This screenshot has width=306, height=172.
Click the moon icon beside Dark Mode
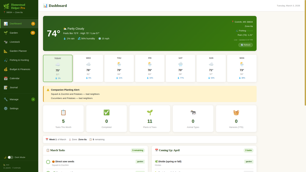(x=5, y=157)
